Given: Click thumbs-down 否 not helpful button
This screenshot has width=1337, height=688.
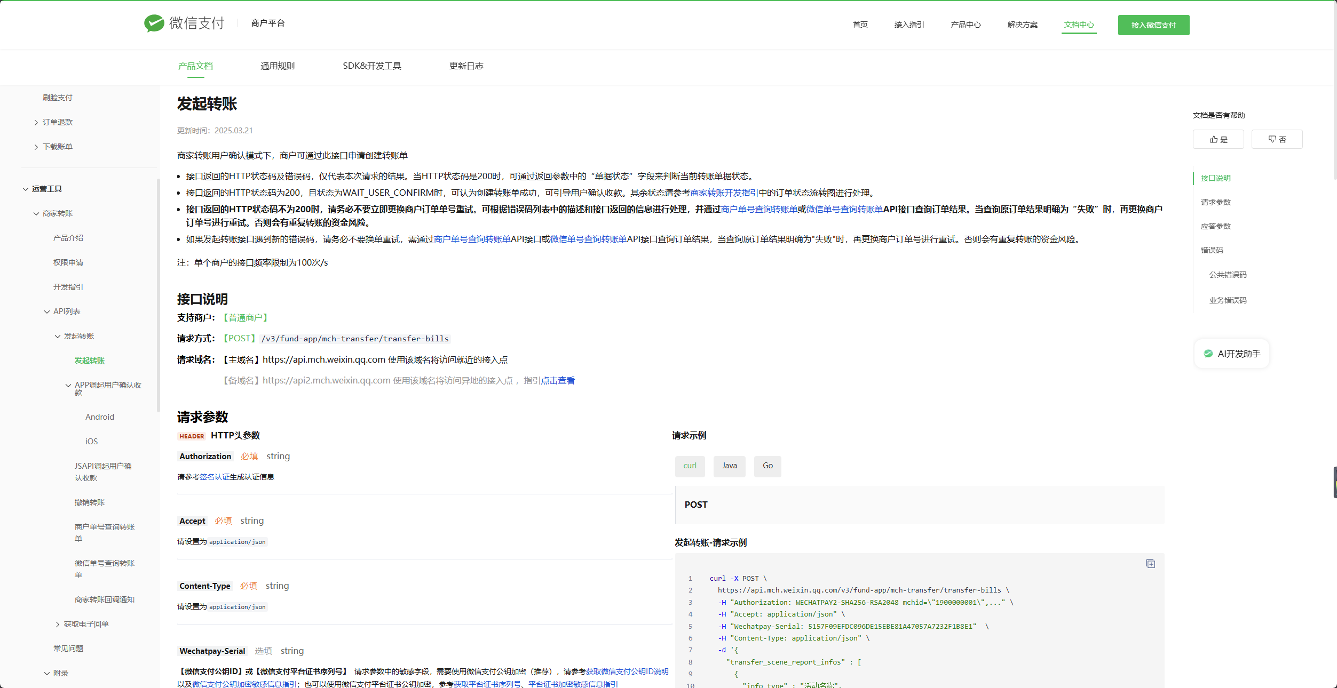Looking at the screenshot, I should [x=1277, y=140].
